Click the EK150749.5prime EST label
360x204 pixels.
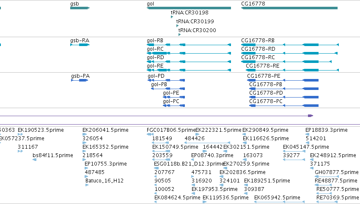[175, 147]
